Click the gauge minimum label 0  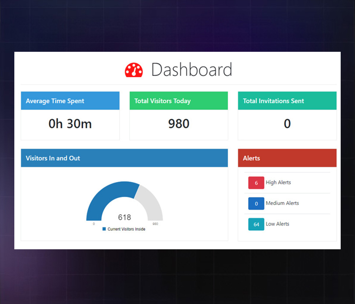(94, 224)
